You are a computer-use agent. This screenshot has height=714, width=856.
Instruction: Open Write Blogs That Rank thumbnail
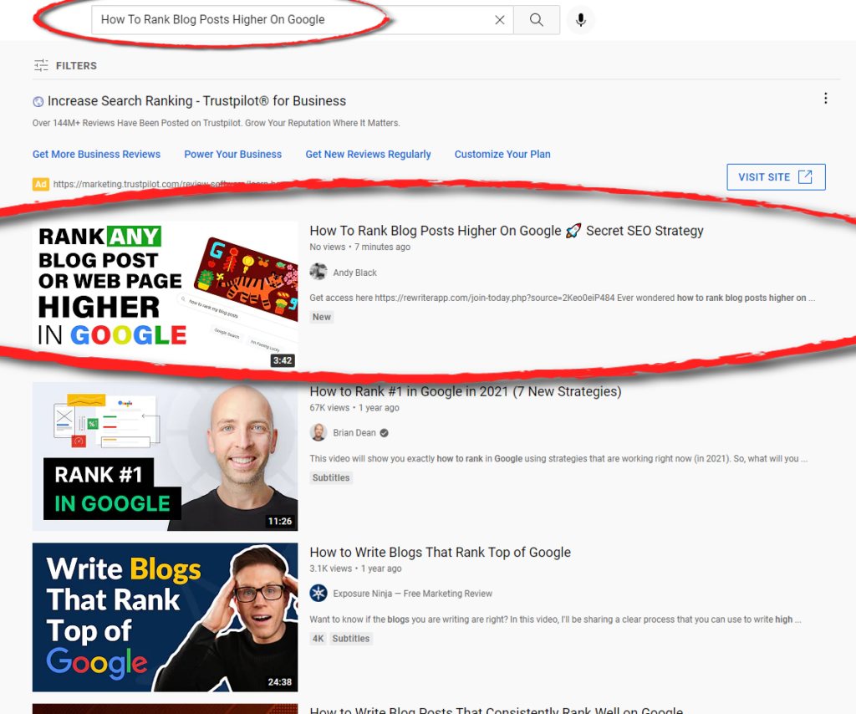(x=165, y=617)
